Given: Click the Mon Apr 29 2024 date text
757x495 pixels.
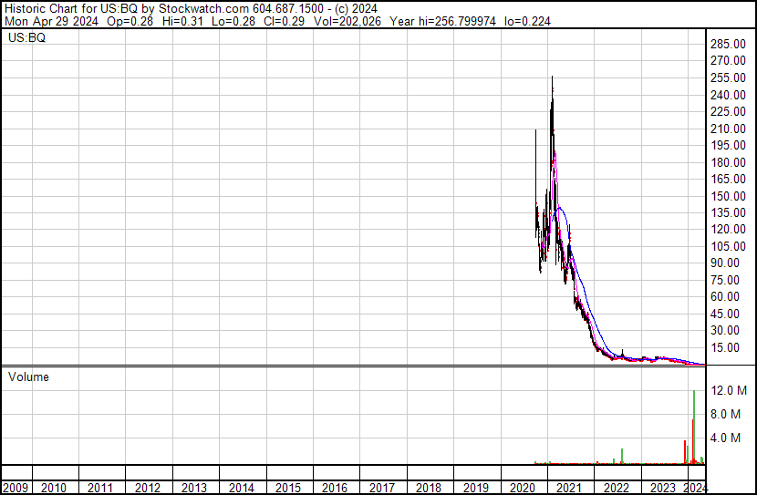Looking at the screenshot, I should click(51, 21).
